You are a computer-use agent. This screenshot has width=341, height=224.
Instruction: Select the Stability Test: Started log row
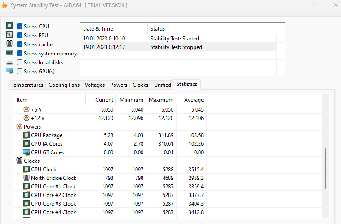pos(178,39)
